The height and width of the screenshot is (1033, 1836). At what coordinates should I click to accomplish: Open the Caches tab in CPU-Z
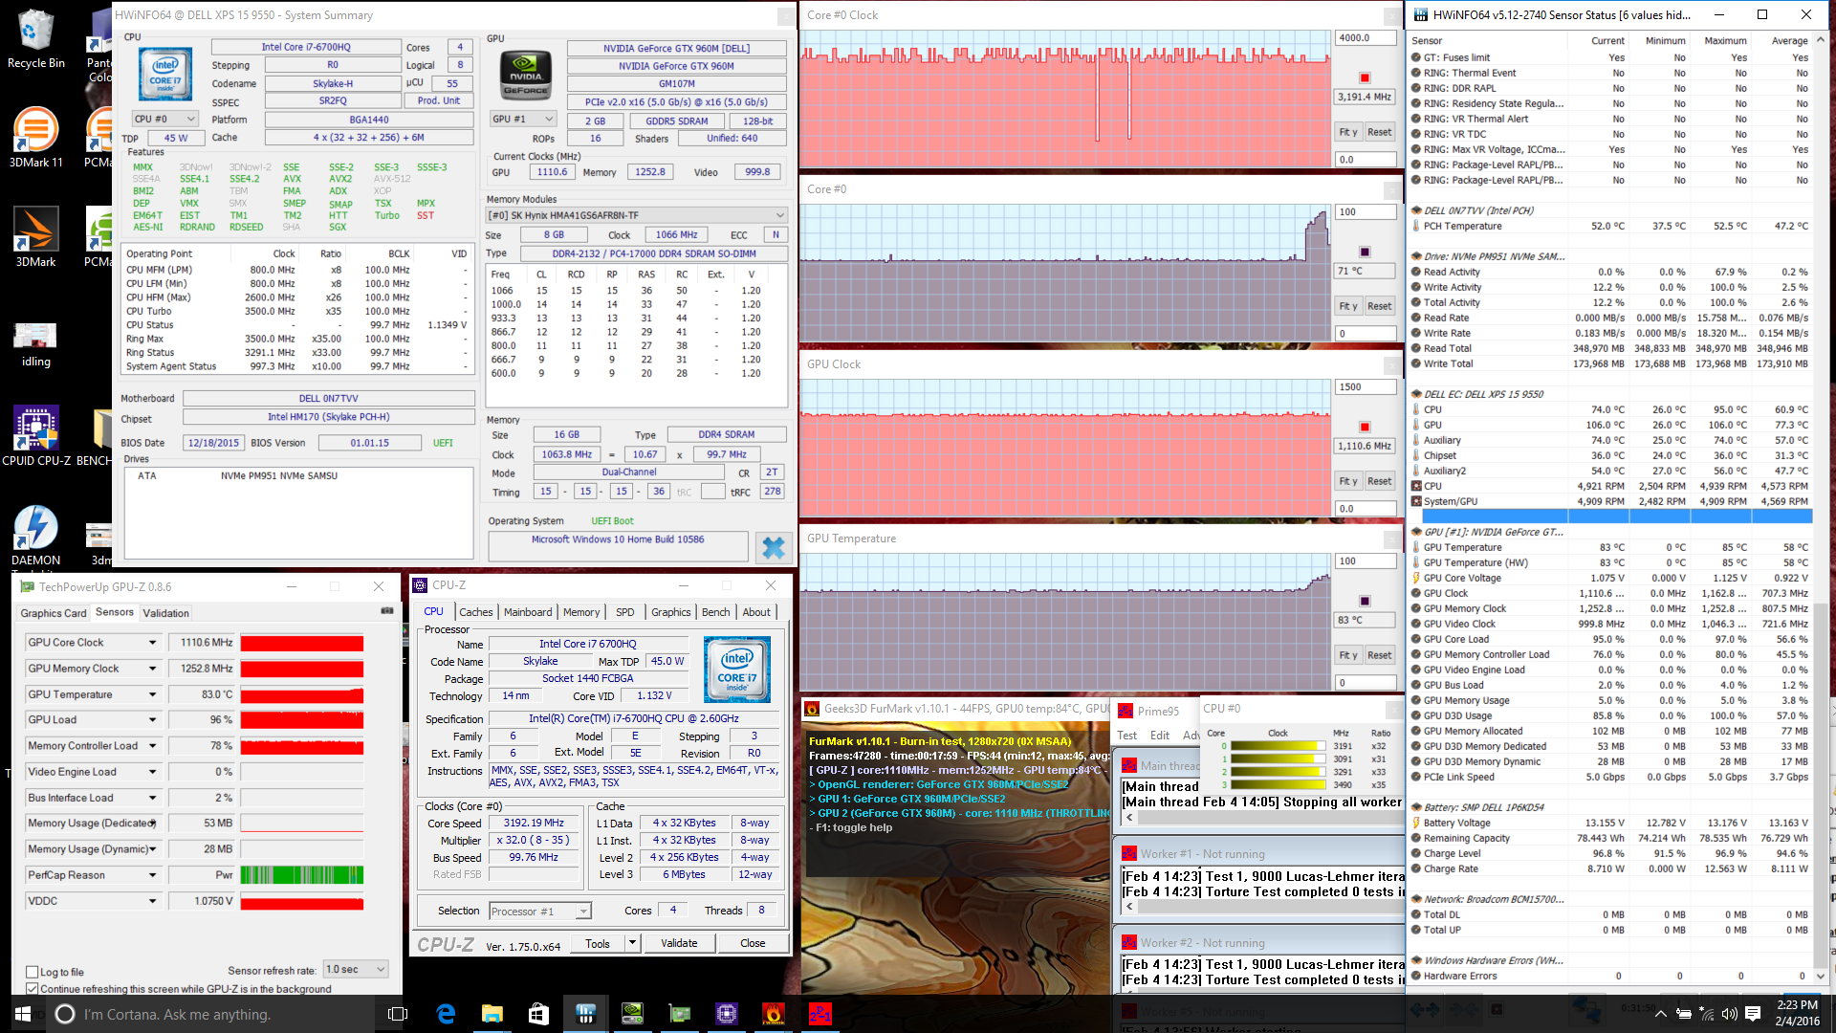tap(475, 612)
